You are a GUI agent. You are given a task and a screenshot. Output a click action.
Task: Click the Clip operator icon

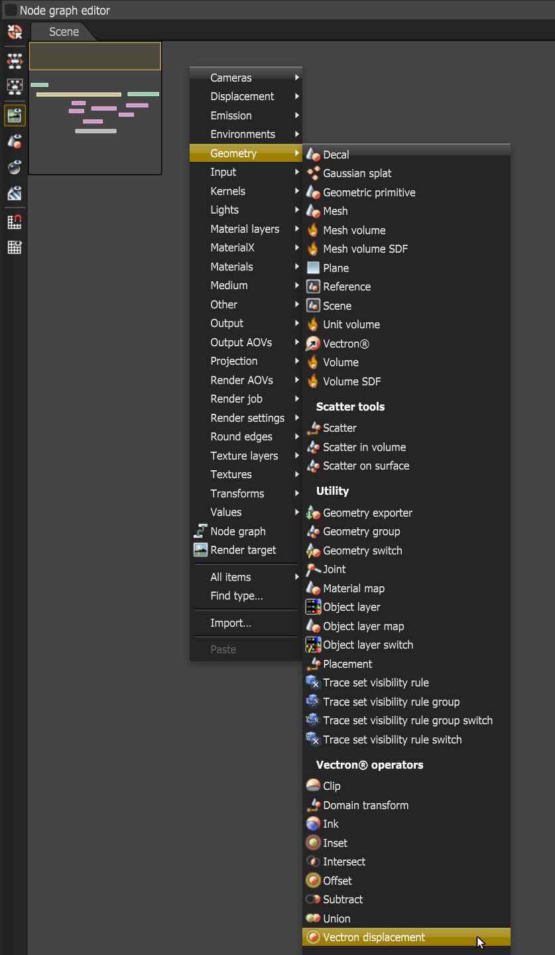coord(313,786)
